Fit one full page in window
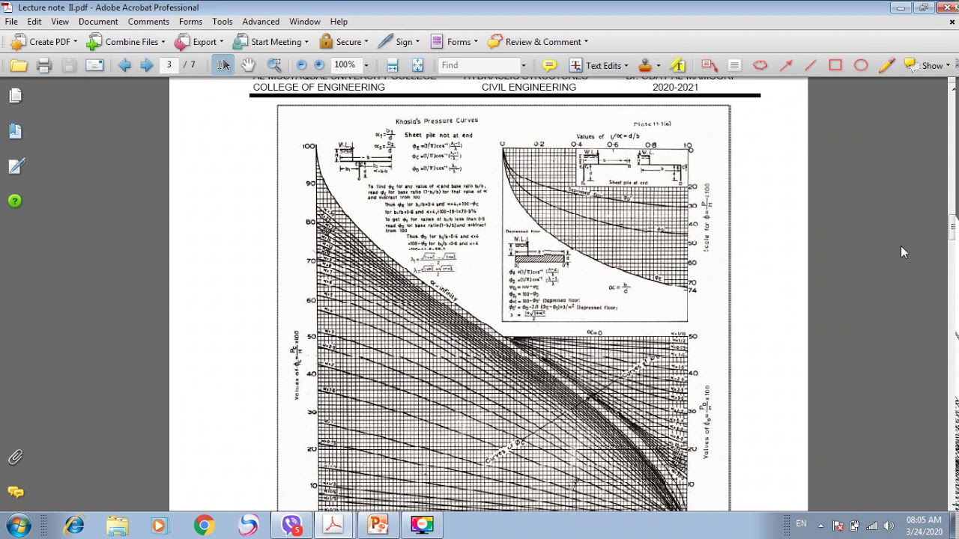Viewport: 959px width, 539px height. coord(417,65)
